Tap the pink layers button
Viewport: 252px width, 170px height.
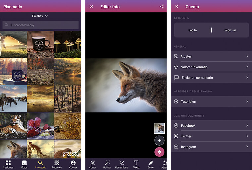click(159, 152)
